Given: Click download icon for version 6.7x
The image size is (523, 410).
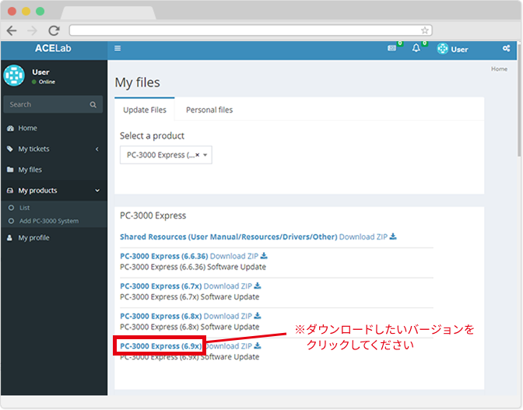Looking at the screenshot, I should tap(258, 286).
